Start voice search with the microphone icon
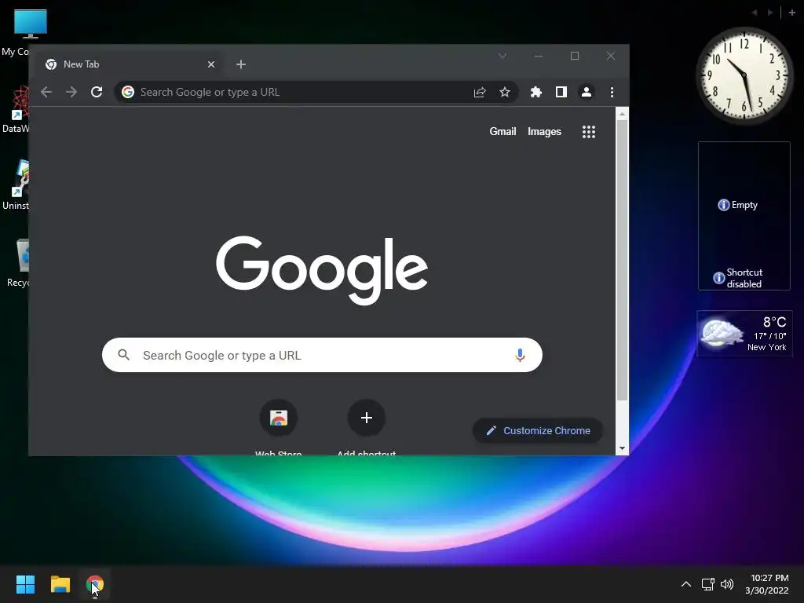 point(520,355)
